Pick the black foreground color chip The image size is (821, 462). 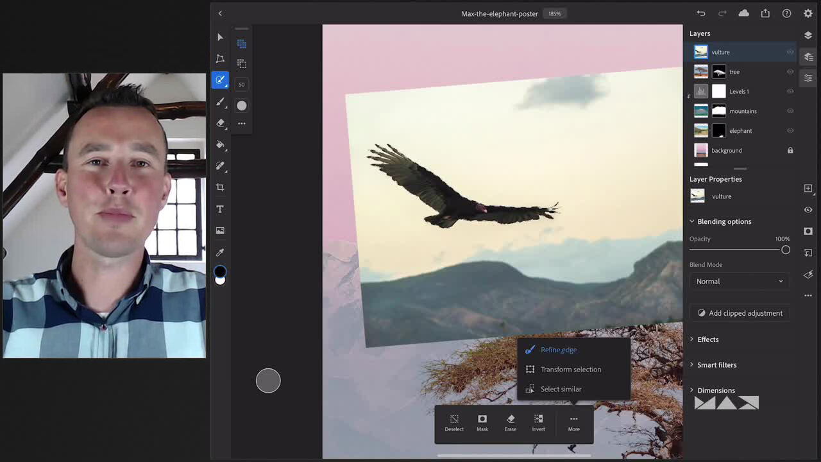[220, 271]
